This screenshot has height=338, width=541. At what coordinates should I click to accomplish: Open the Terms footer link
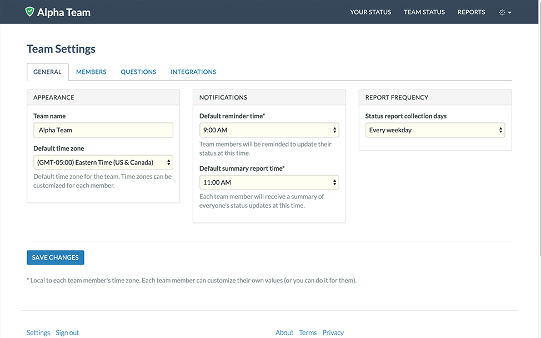(x=308, y=332)
